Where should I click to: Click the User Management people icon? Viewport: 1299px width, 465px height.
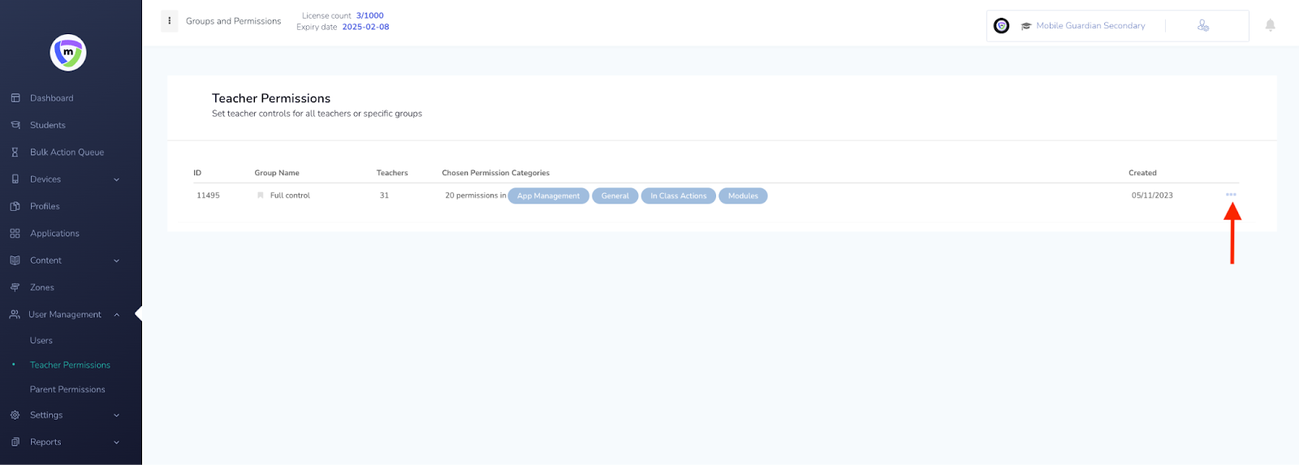click(x=14, y=314)
